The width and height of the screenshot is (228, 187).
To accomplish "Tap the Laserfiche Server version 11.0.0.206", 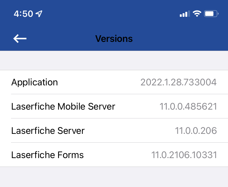I will click(x=196, y=131).
